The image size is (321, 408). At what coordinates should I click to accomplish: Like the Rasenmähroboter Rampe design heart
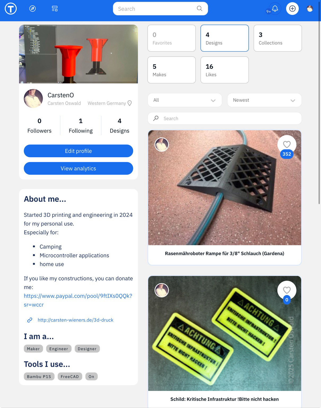287,144
